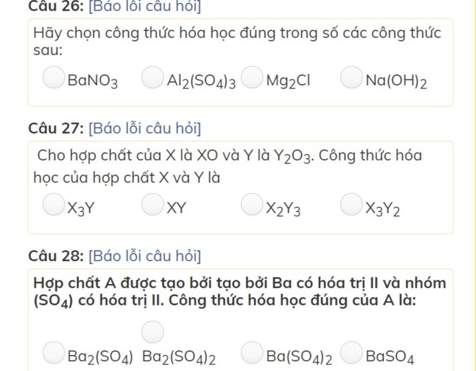Select the XY radio option
The height and width of the screenshot is (371, 476).
(x=152, y=205)
